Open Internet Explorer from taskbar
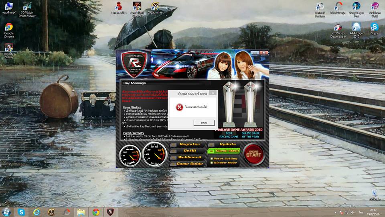This screenshot has width=385, height=217. pos(36,212)
